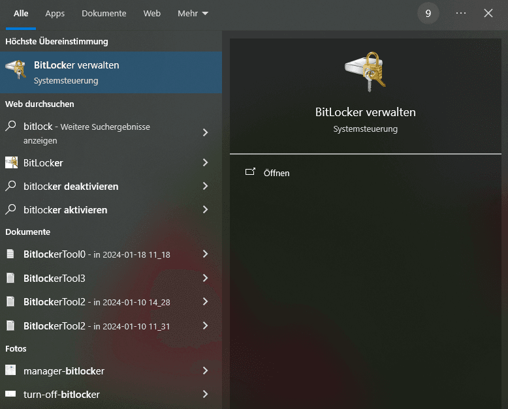Click magnifier icon for bitlocker deaktivieren
This screenshot has height=409, width=508.
(x=10, y=186)
